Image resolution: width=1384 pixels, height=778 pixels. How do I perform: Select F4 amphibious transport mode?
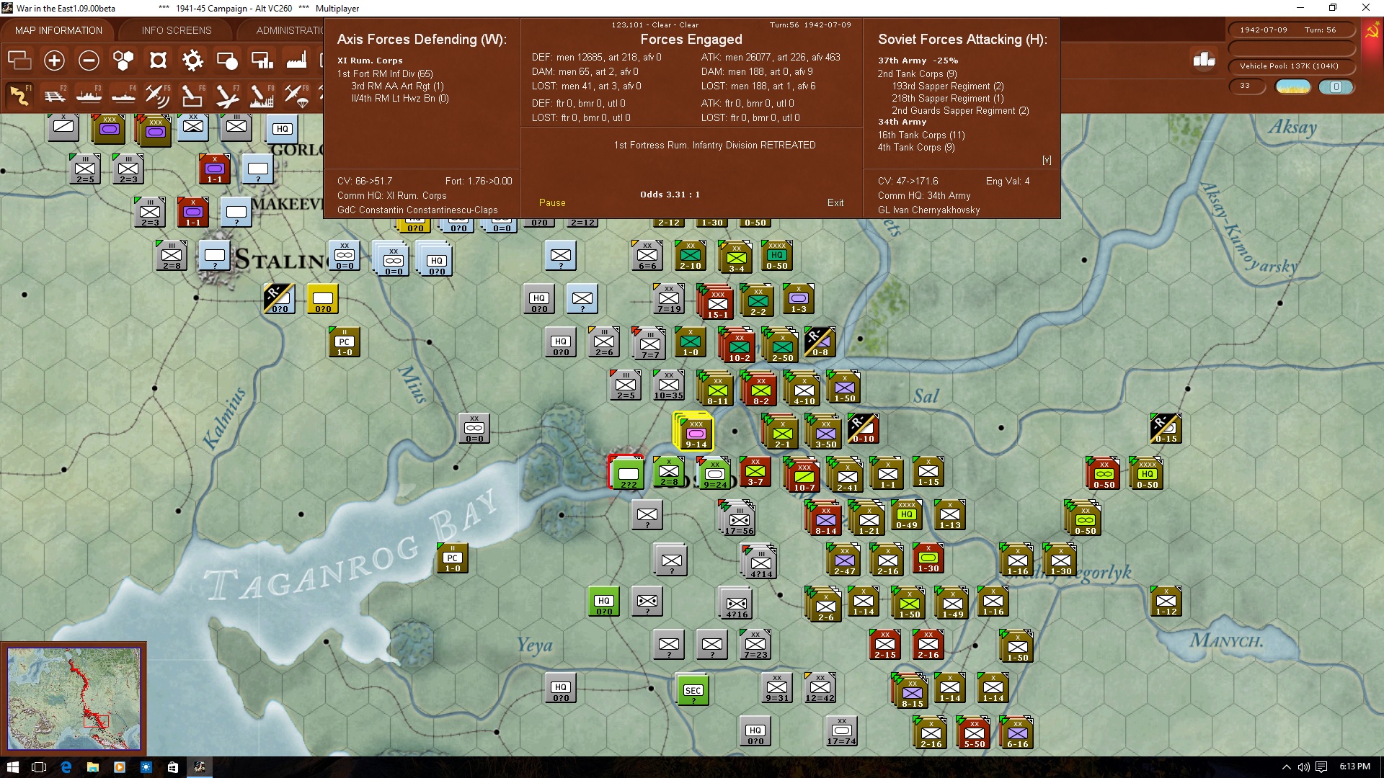point(123,95)
